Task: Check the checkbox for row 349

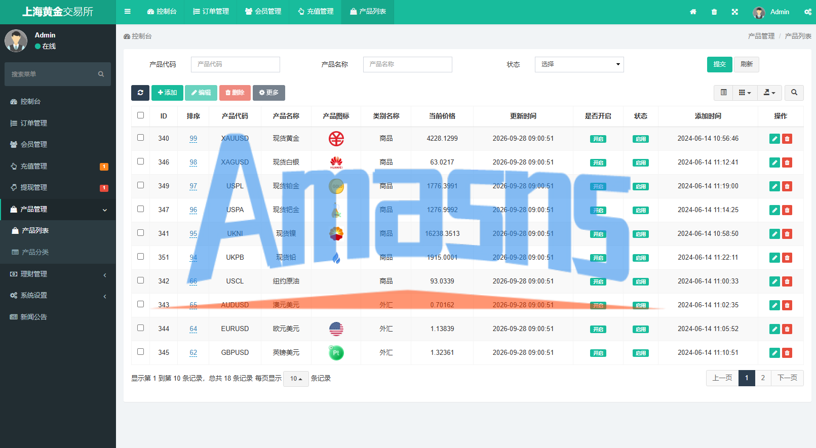Action: pos(141,185)
